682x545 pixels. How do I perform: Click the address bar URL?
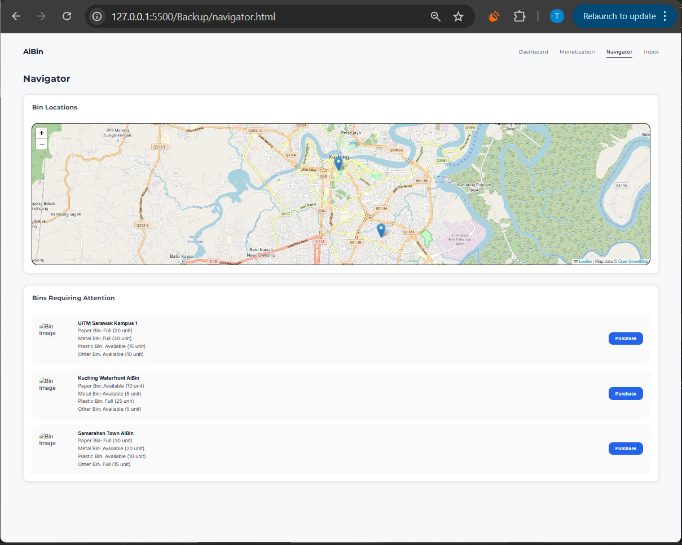tap(193, 16)
